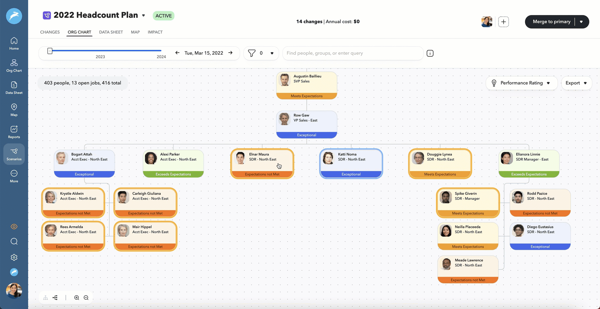600x309 pixels.
Task: Zoom out of the org chart
Action: click(86, 297)
